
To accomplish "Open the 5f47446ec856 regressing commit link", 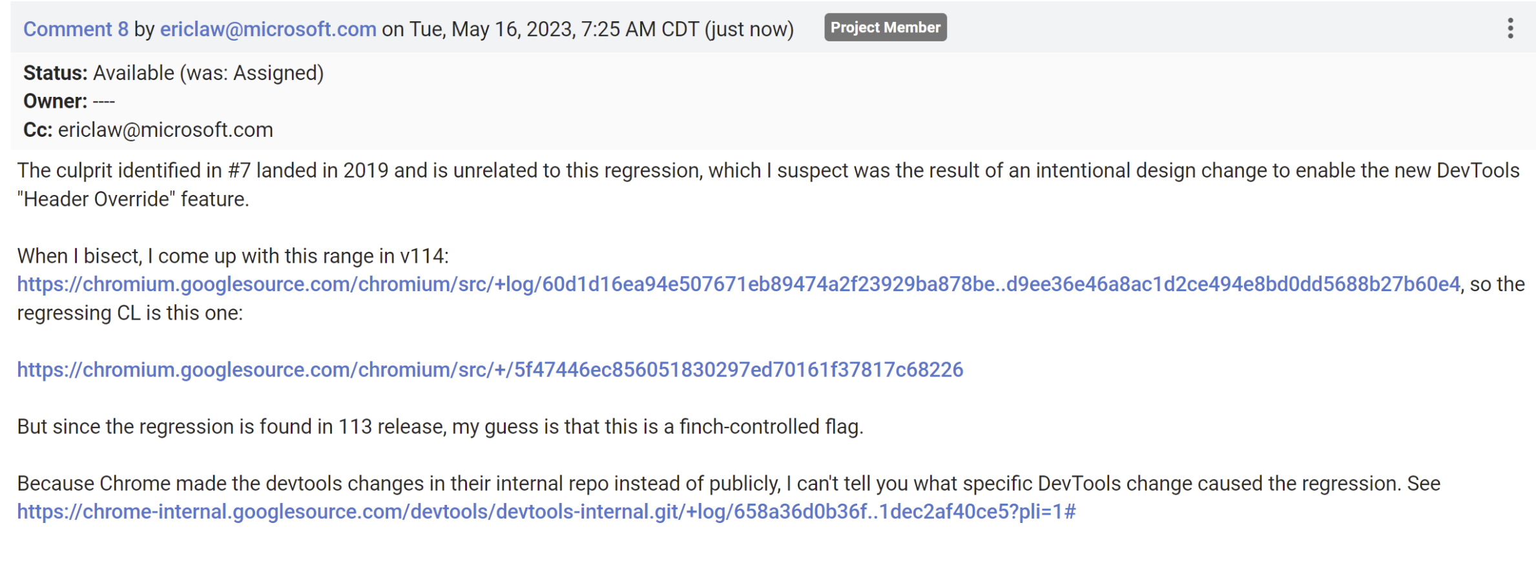I will coord(490,369).
